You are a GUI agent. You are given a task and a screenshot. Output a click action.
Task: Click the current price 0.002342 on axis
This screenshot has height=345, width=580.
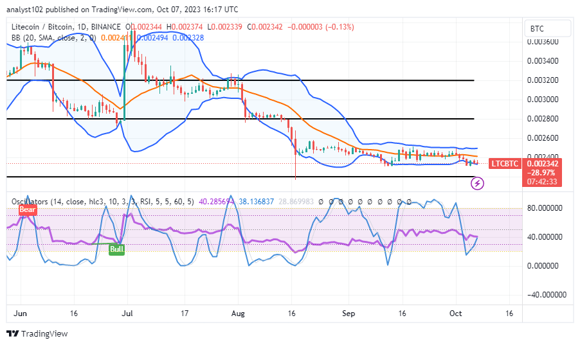542,163
